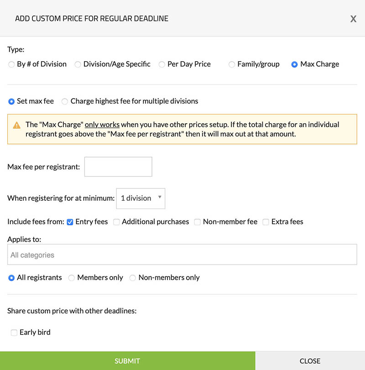Uncheck the Entry fees checkbox
The width and height of the screenshot is (365, 370).
70,222
